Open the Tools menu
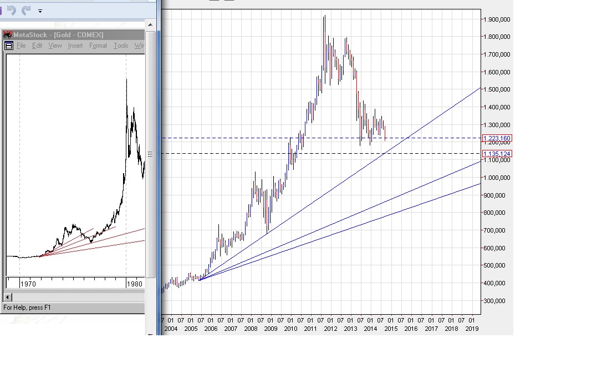Viewport: 592px width, 383px height. click(x=121, y=46)
